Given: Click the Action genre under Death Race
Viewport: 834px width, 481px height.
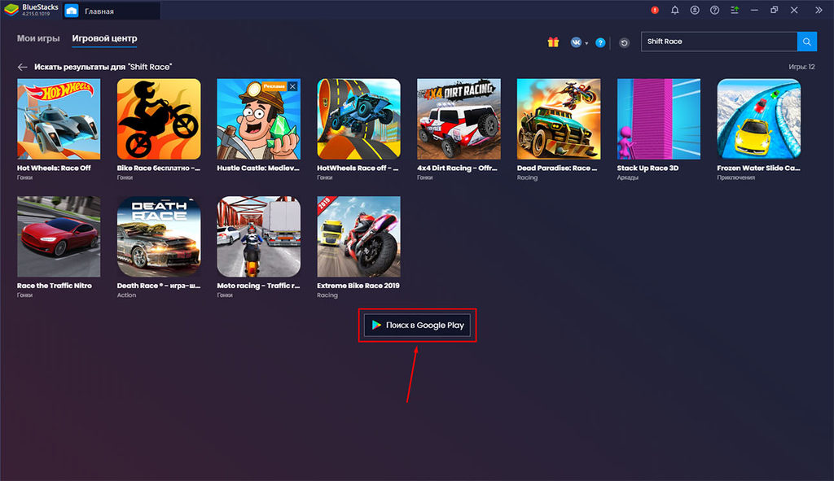Looking at the screenshot, I should pyautogui.click(x=126, y=295).
